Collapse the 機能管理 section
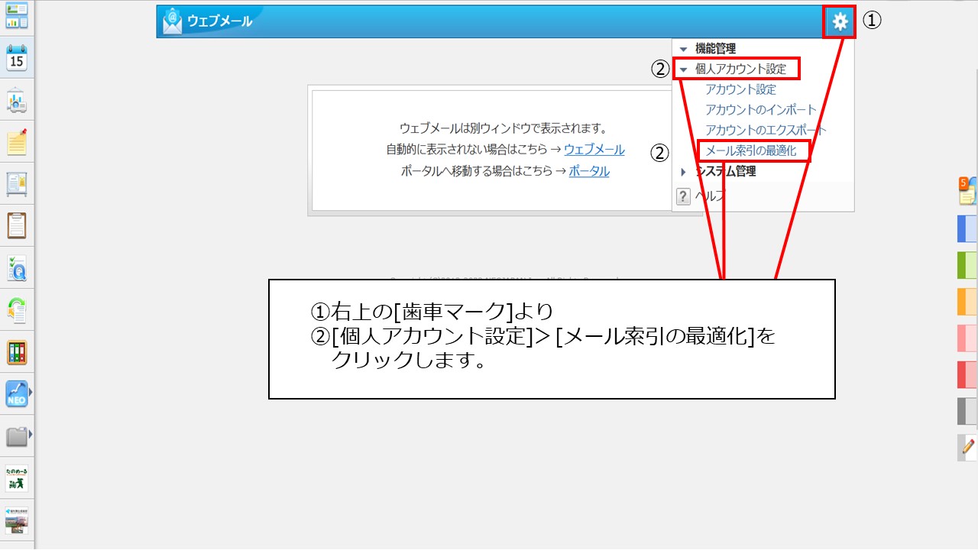Image resolution: width=978 pixels, height=550 pixels. pyautogui.click(x=683, y=49)
